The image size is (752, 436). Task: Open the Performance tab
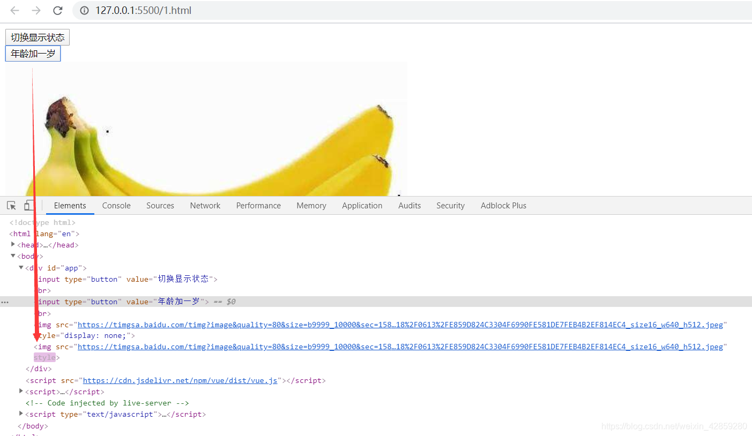point(258,206)
